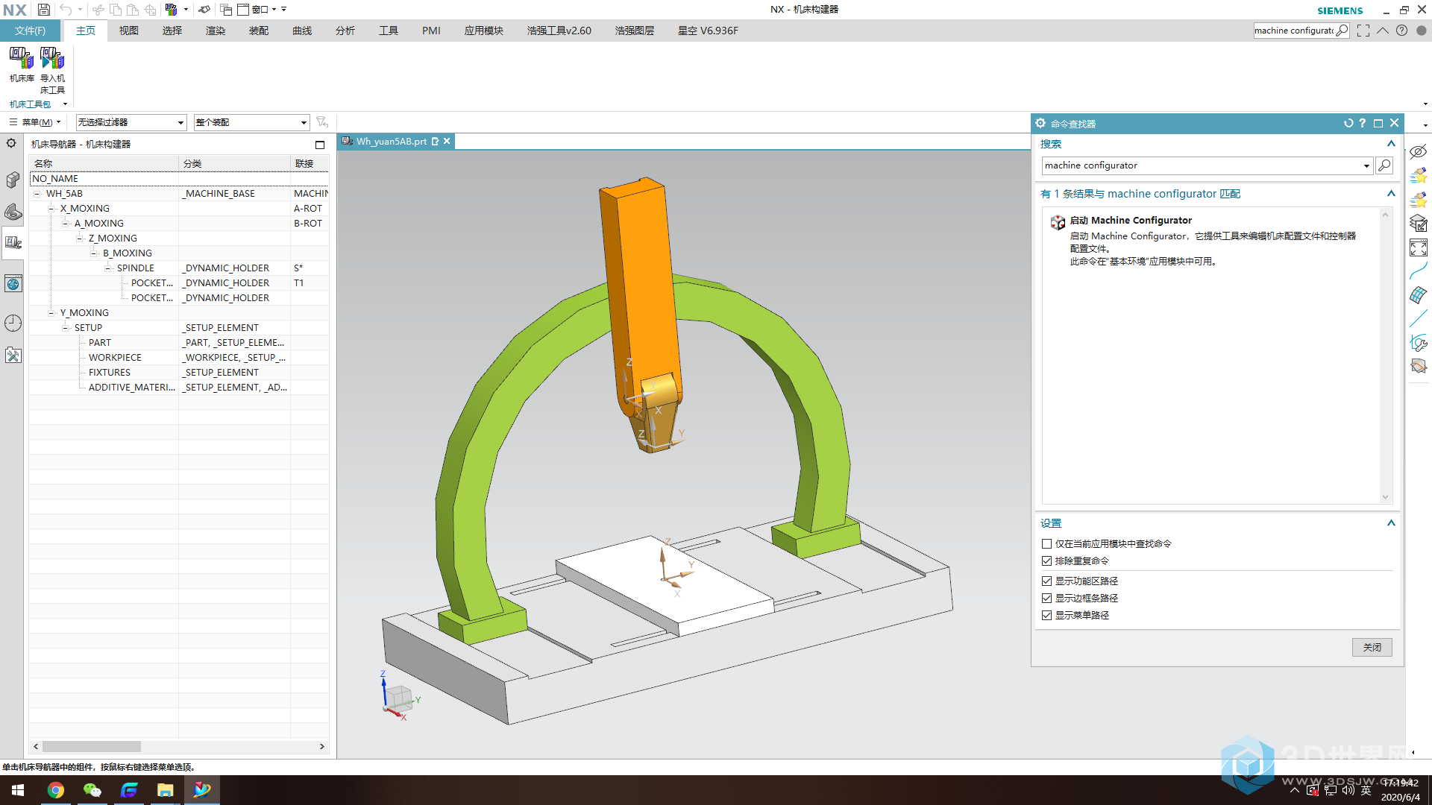Open the 机床库 machine library tool
1432x805 pixels.
(x=22, y=65)
